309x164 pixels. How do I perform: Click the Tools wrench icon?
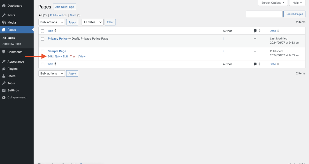[4, 83]
